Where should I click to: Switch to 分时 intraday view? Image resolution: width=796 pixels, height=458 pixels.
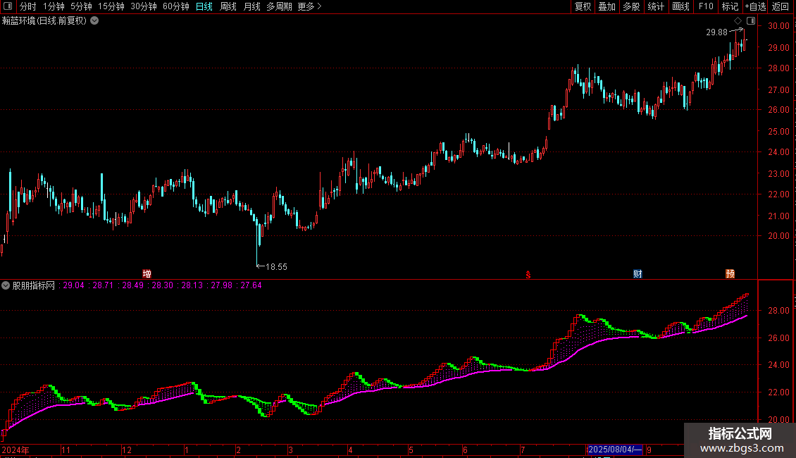[28, 6]
